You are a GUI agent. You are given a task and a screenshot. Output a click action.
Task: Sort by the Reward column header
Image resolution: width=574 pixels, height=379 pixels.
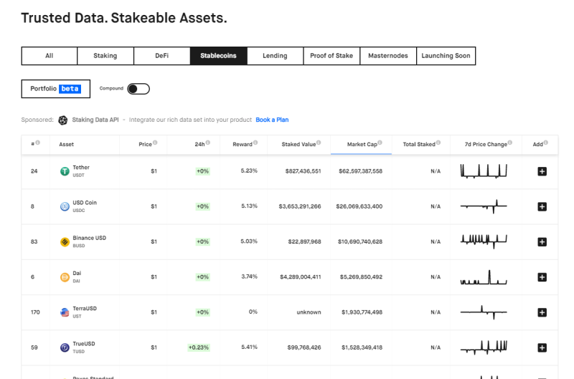tap(243, 144)
